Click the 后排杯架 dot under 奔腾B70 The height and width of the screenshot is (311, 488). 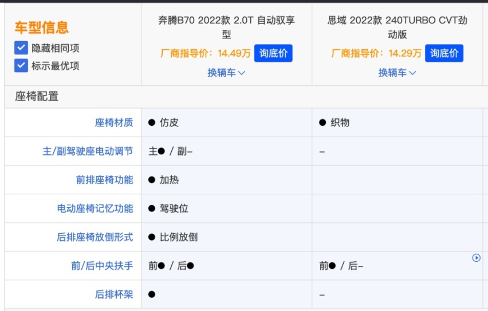coord(152,294)
